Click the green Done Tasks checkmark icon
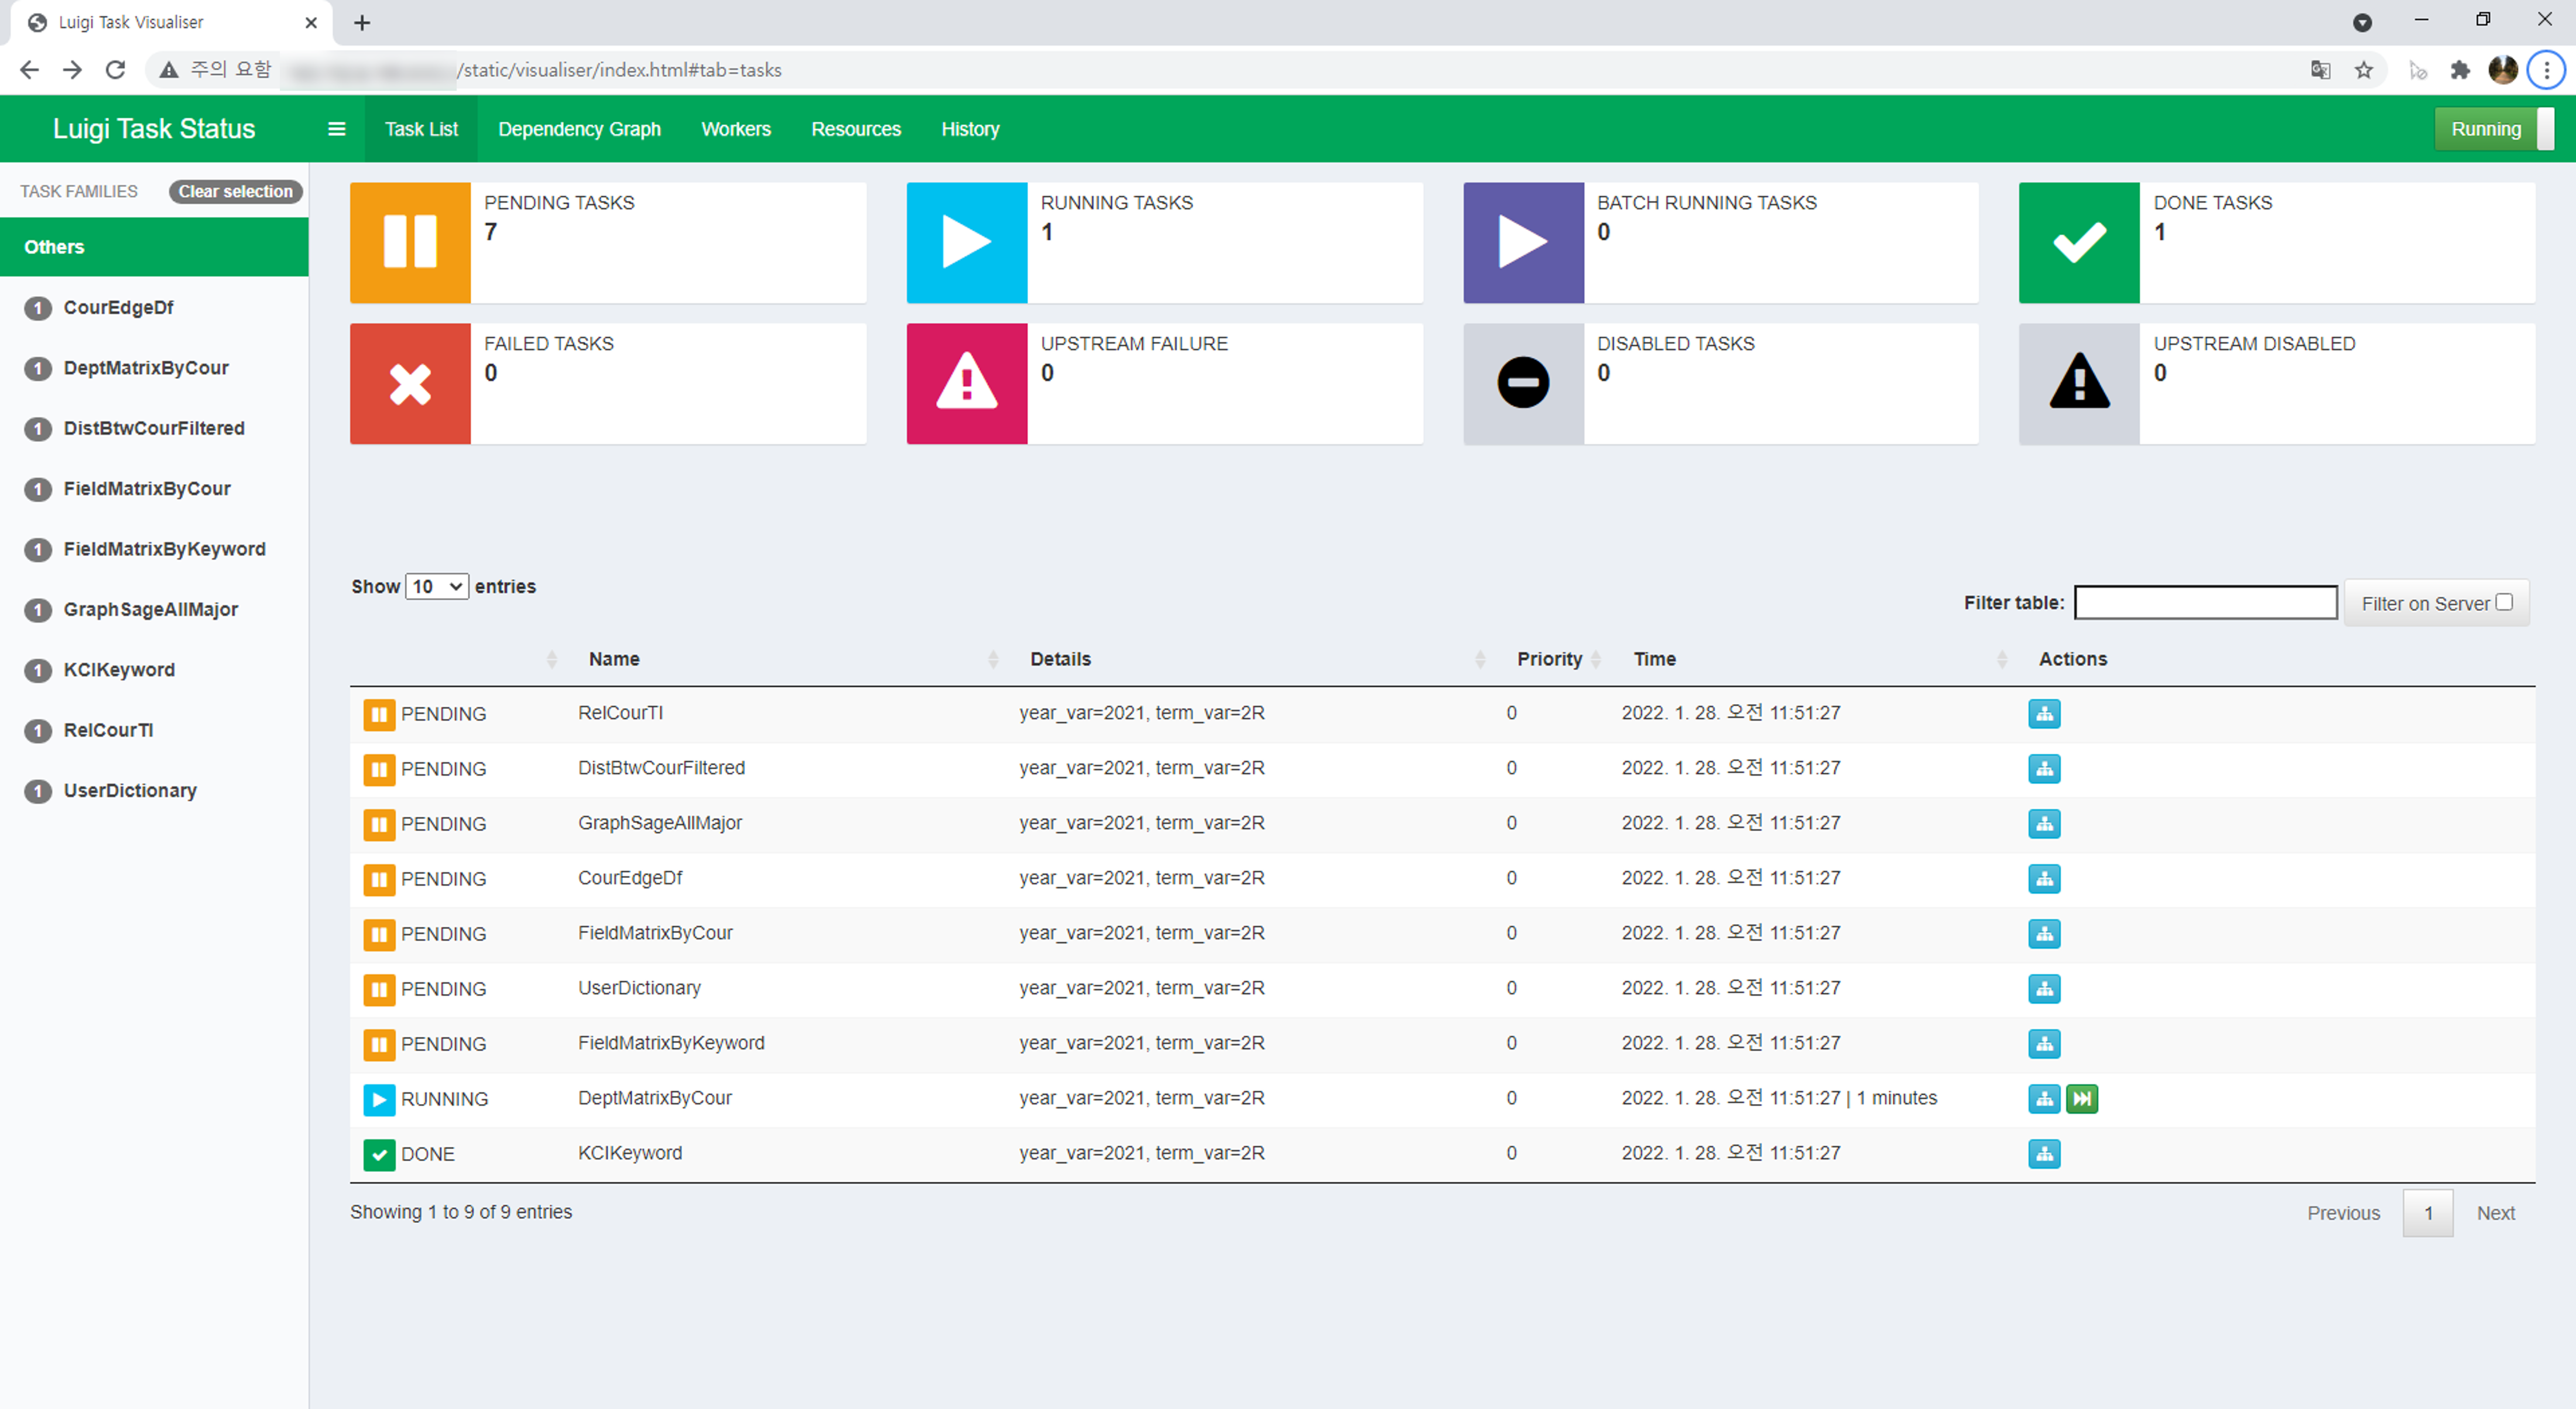 point(2079,242)
